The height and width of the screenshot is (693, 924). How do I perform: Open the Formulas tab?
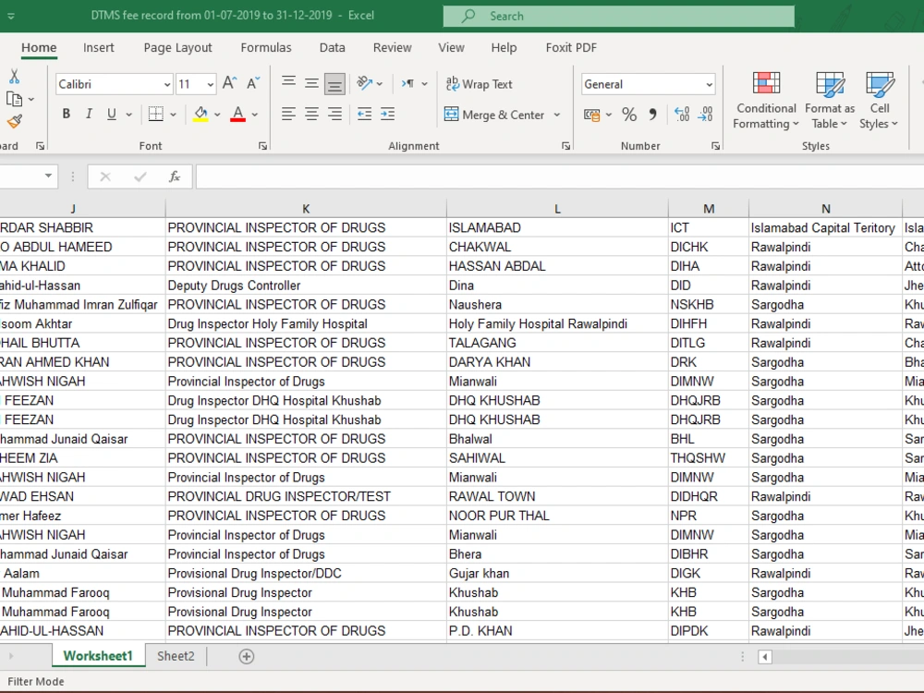click(266, 48)
